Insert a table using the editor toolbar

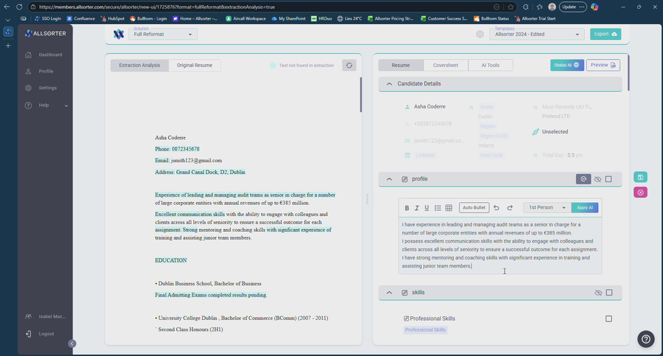click(x=449, y=208)
